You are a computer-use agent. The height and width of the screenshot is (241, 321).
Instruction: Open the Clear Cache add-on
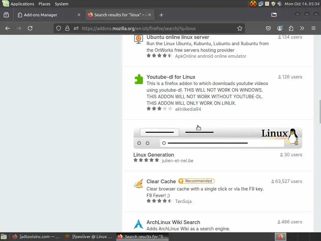(x=161, y=181)
